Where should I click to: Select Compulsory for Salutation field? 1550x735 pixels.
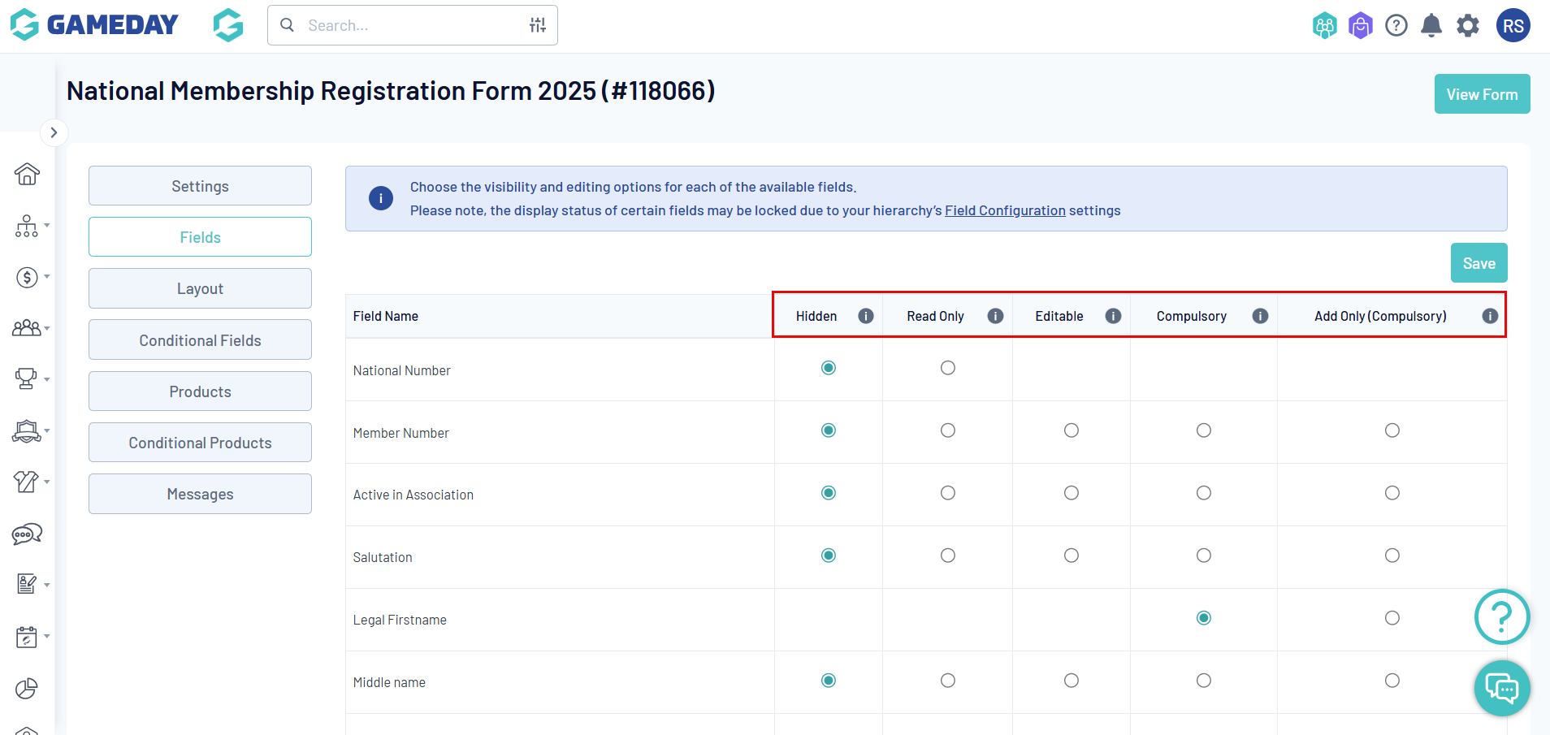(x=1204, y=556)
